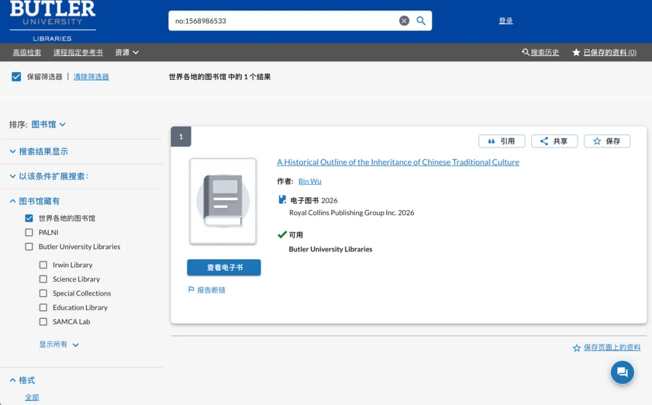
Task: Click 全部 format link
Action: coord(32,397)
